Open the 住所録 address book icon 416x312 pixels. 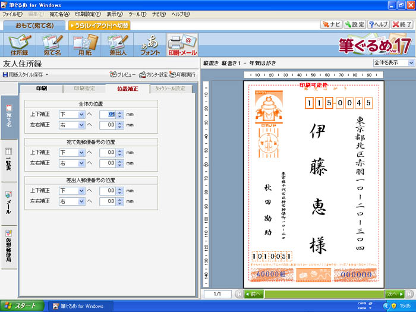pos(19,45)
